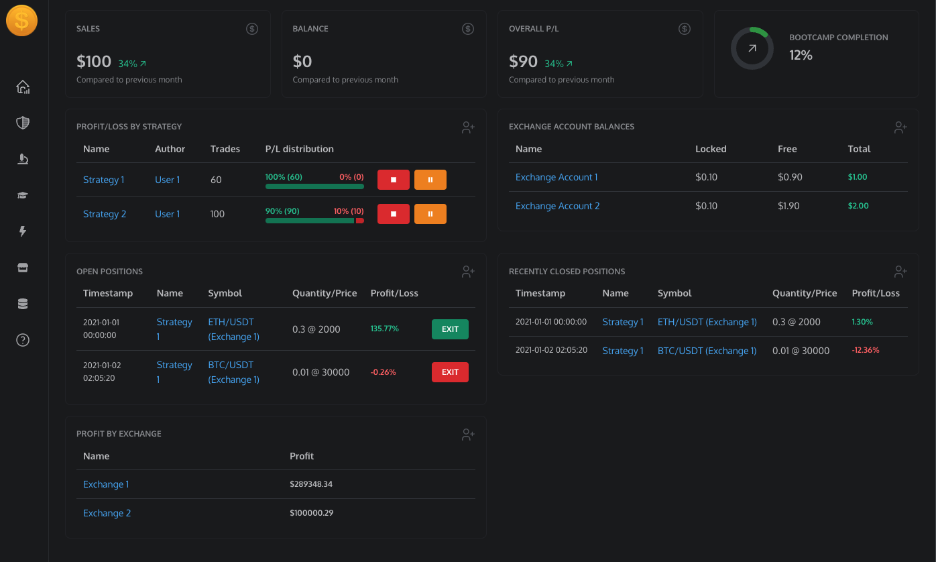Viewport: 936px width, 562px height.
Task: Open the lightning bolt sidebar icon
Action: click(23, 231)
